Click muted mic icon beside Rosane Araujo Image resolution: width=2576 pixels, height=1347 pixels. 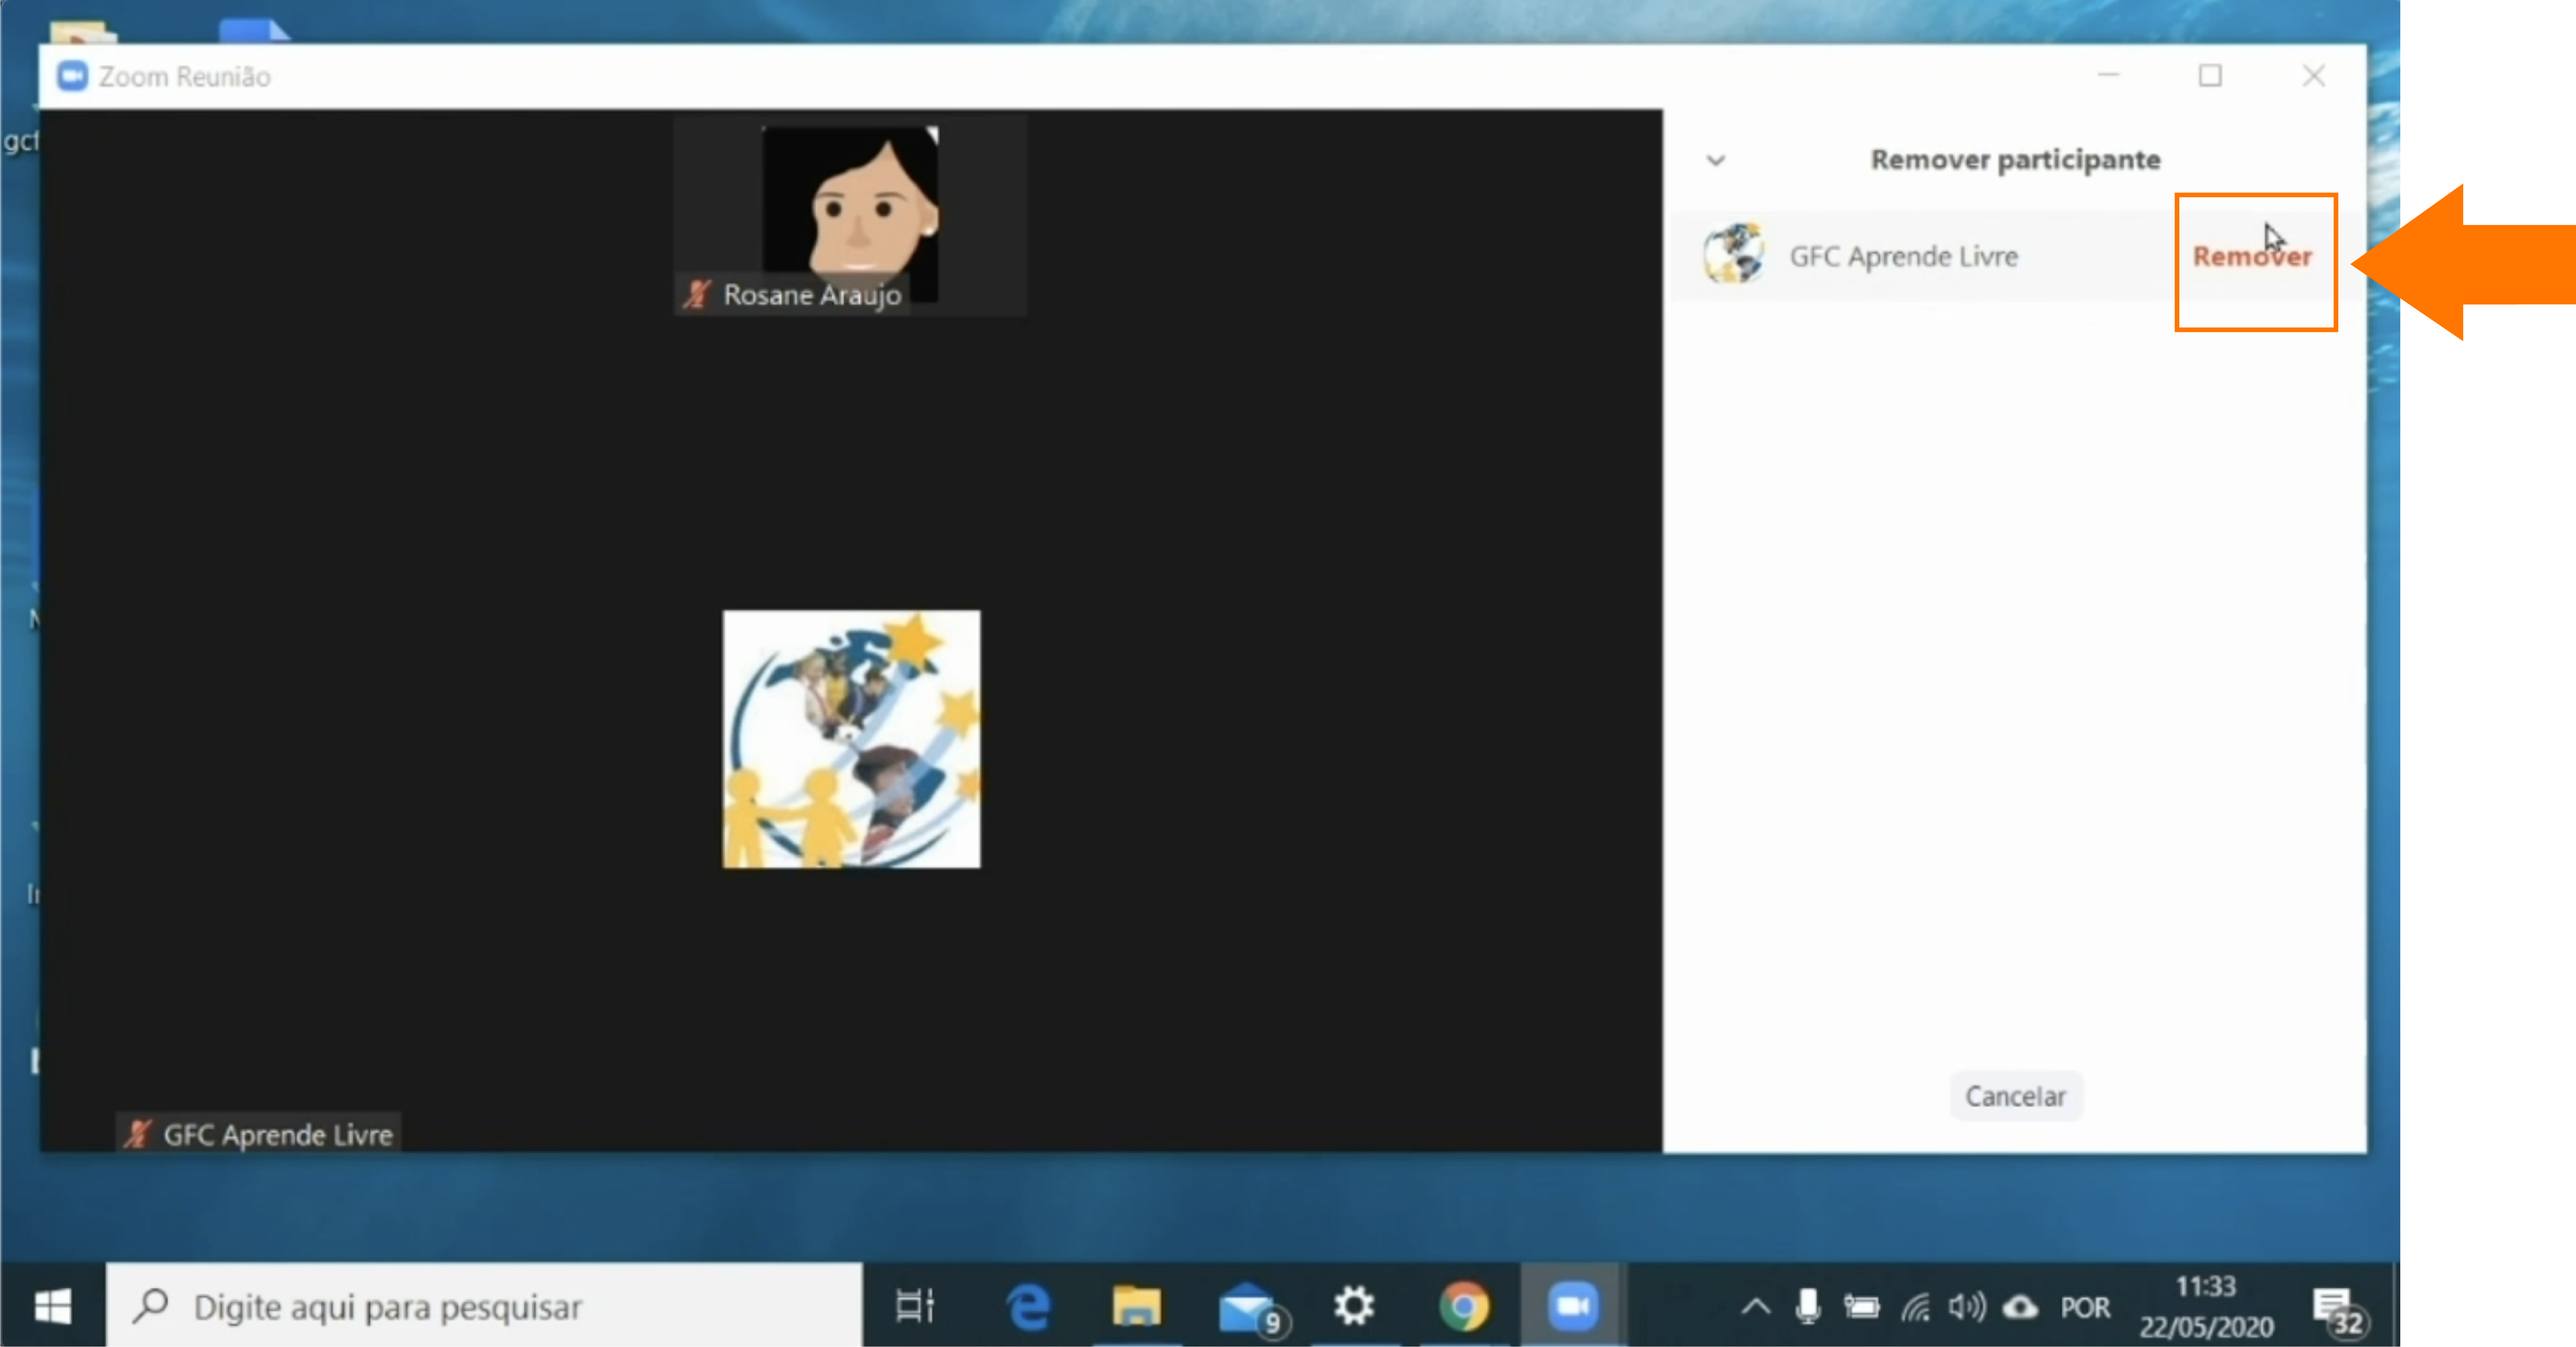point(697,295)
